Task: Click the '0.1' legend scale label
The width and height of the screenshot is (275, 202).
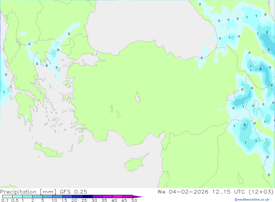Action: pos(5,200)
